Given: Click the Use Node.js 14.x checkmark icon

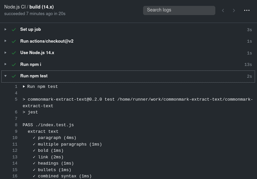Looking at the screenshot, I should coord(14,53).
